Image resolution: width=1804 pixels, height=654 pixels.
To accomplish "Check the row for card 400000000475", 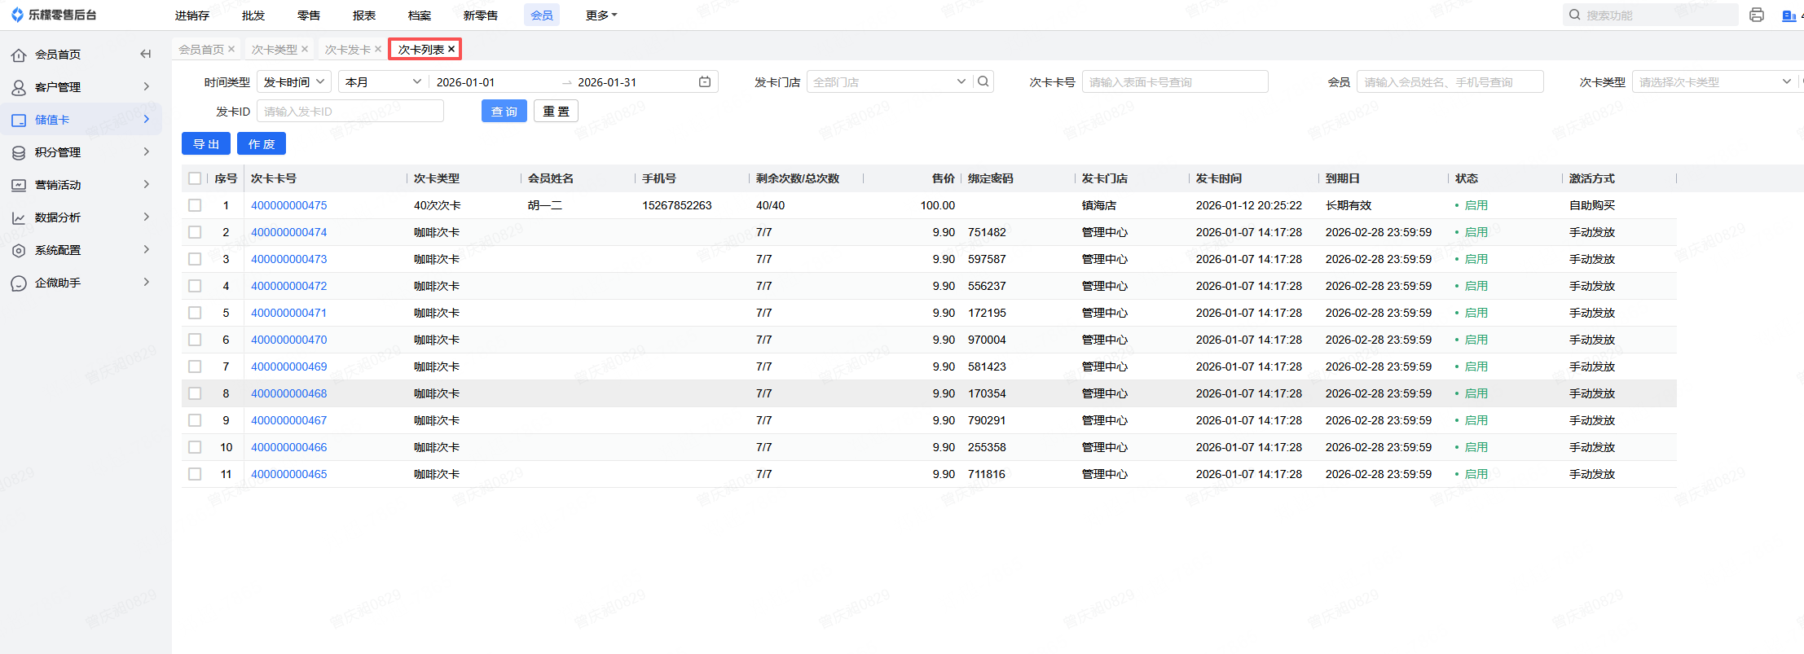I will pos(195,205).
